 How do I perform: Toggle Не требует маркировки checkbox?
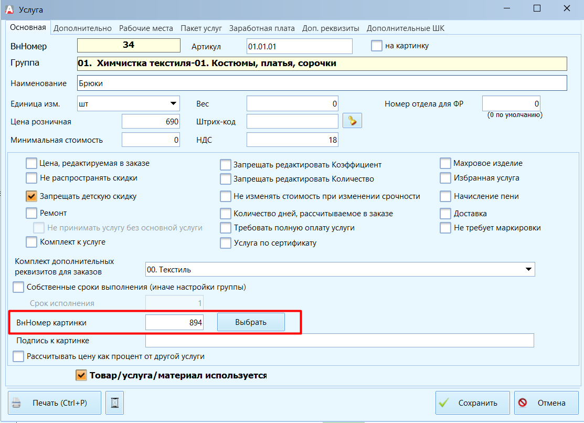(445, 228)
